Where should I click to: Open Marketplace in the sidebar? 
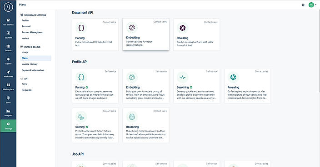click(8, 87)
